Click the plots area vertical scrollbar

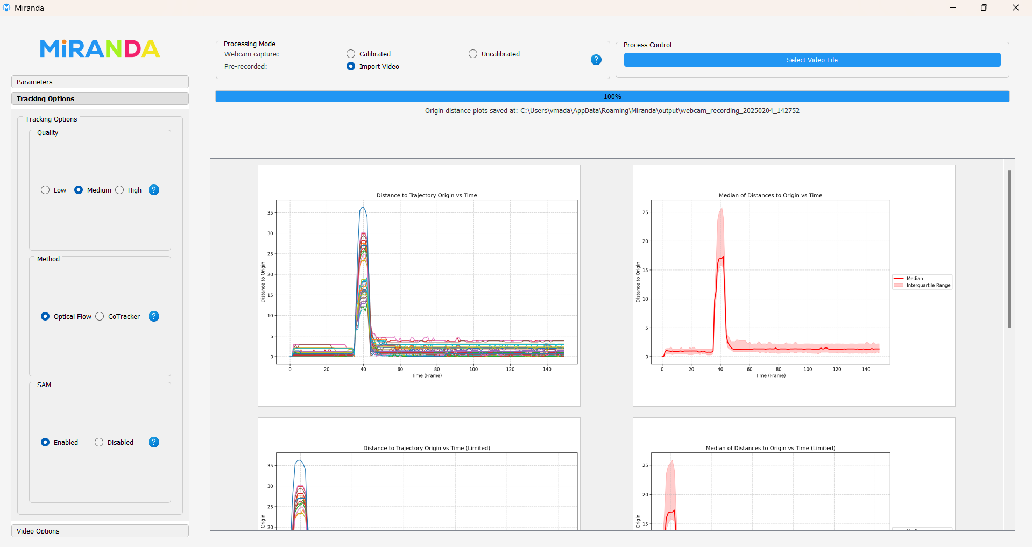tap(1009, 249)
